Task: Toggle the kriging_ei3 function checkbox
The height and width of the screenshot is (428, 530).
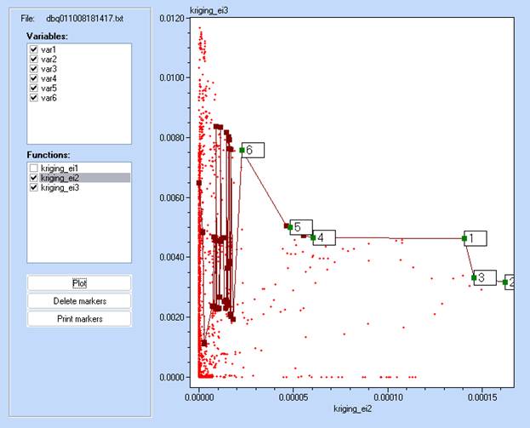Action: (x=34, y=188)
